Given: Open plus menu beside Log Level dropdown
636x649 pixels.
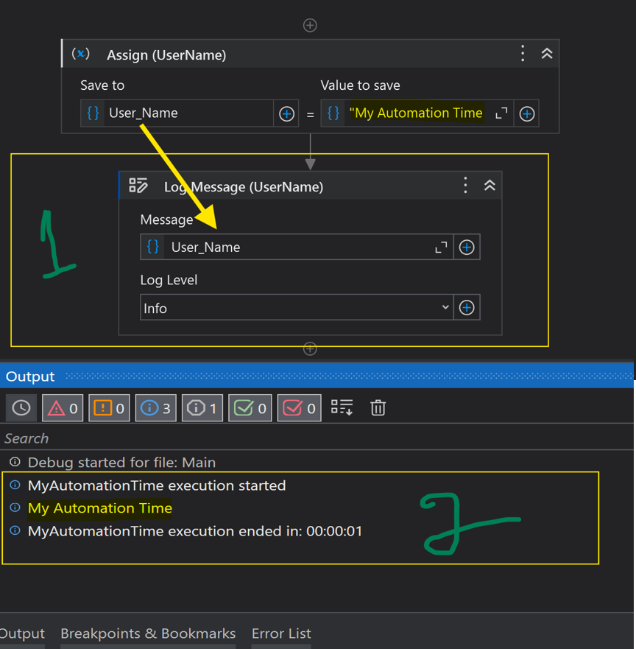Looking at the screenshot, I should pos(467,307).
